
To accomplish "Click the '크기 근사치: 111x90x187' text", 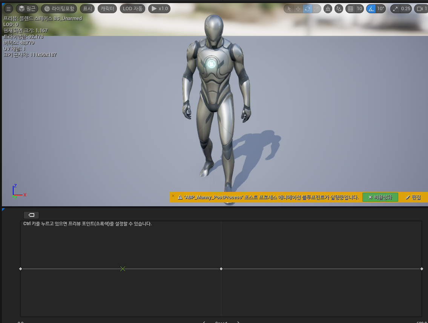I will [x=30, y=55].
